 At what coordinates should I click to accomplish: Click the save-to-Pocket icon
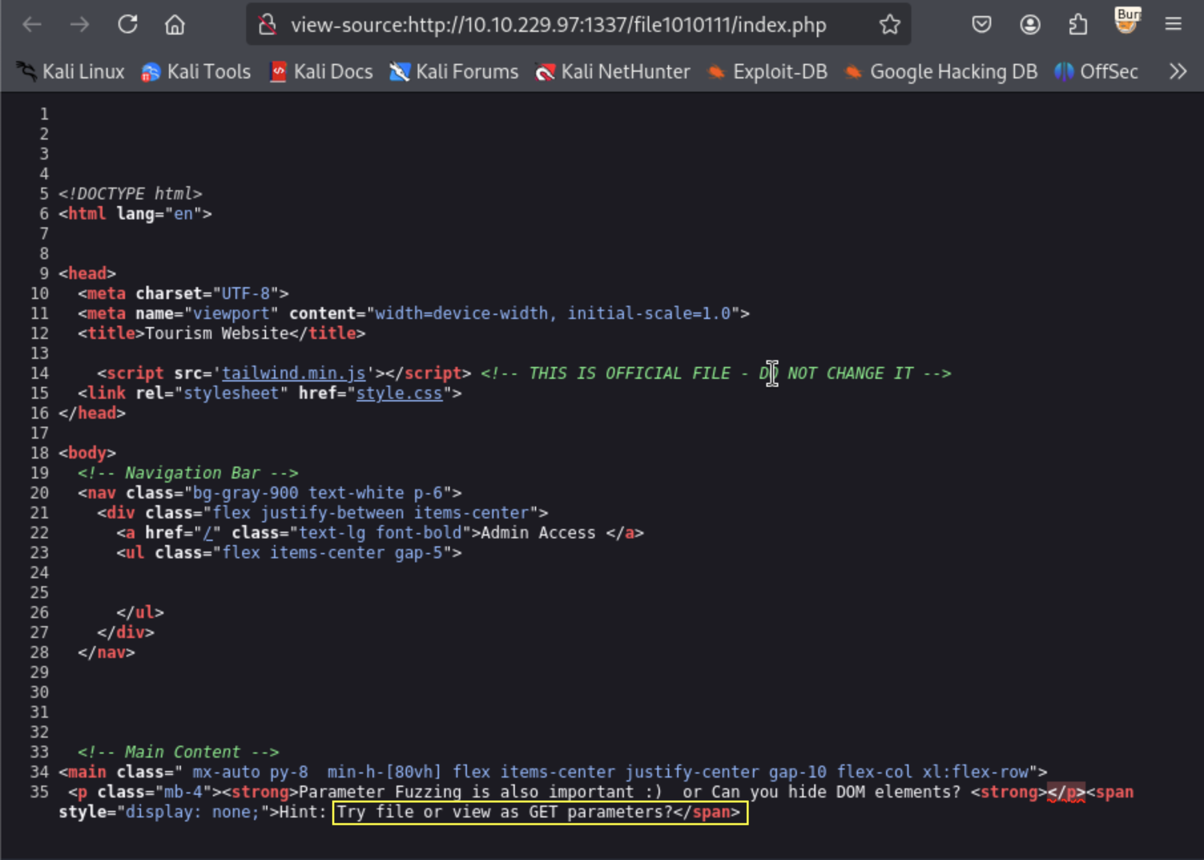click(981, 25)
